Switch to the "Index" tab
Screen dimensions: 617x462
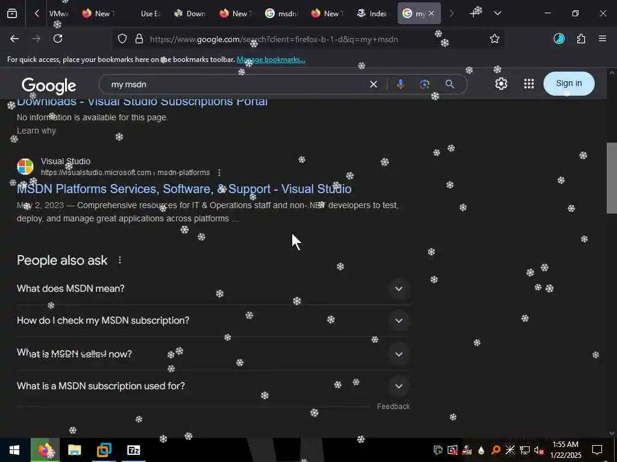373,14
